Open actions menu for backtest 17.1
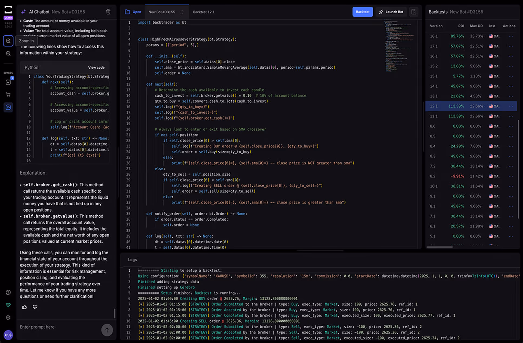 tap(511, 46)
